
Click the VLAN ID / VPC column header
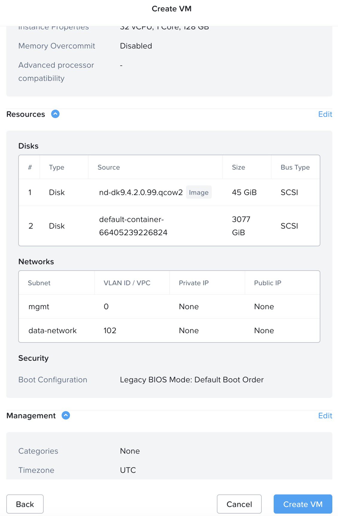(127, 283)
